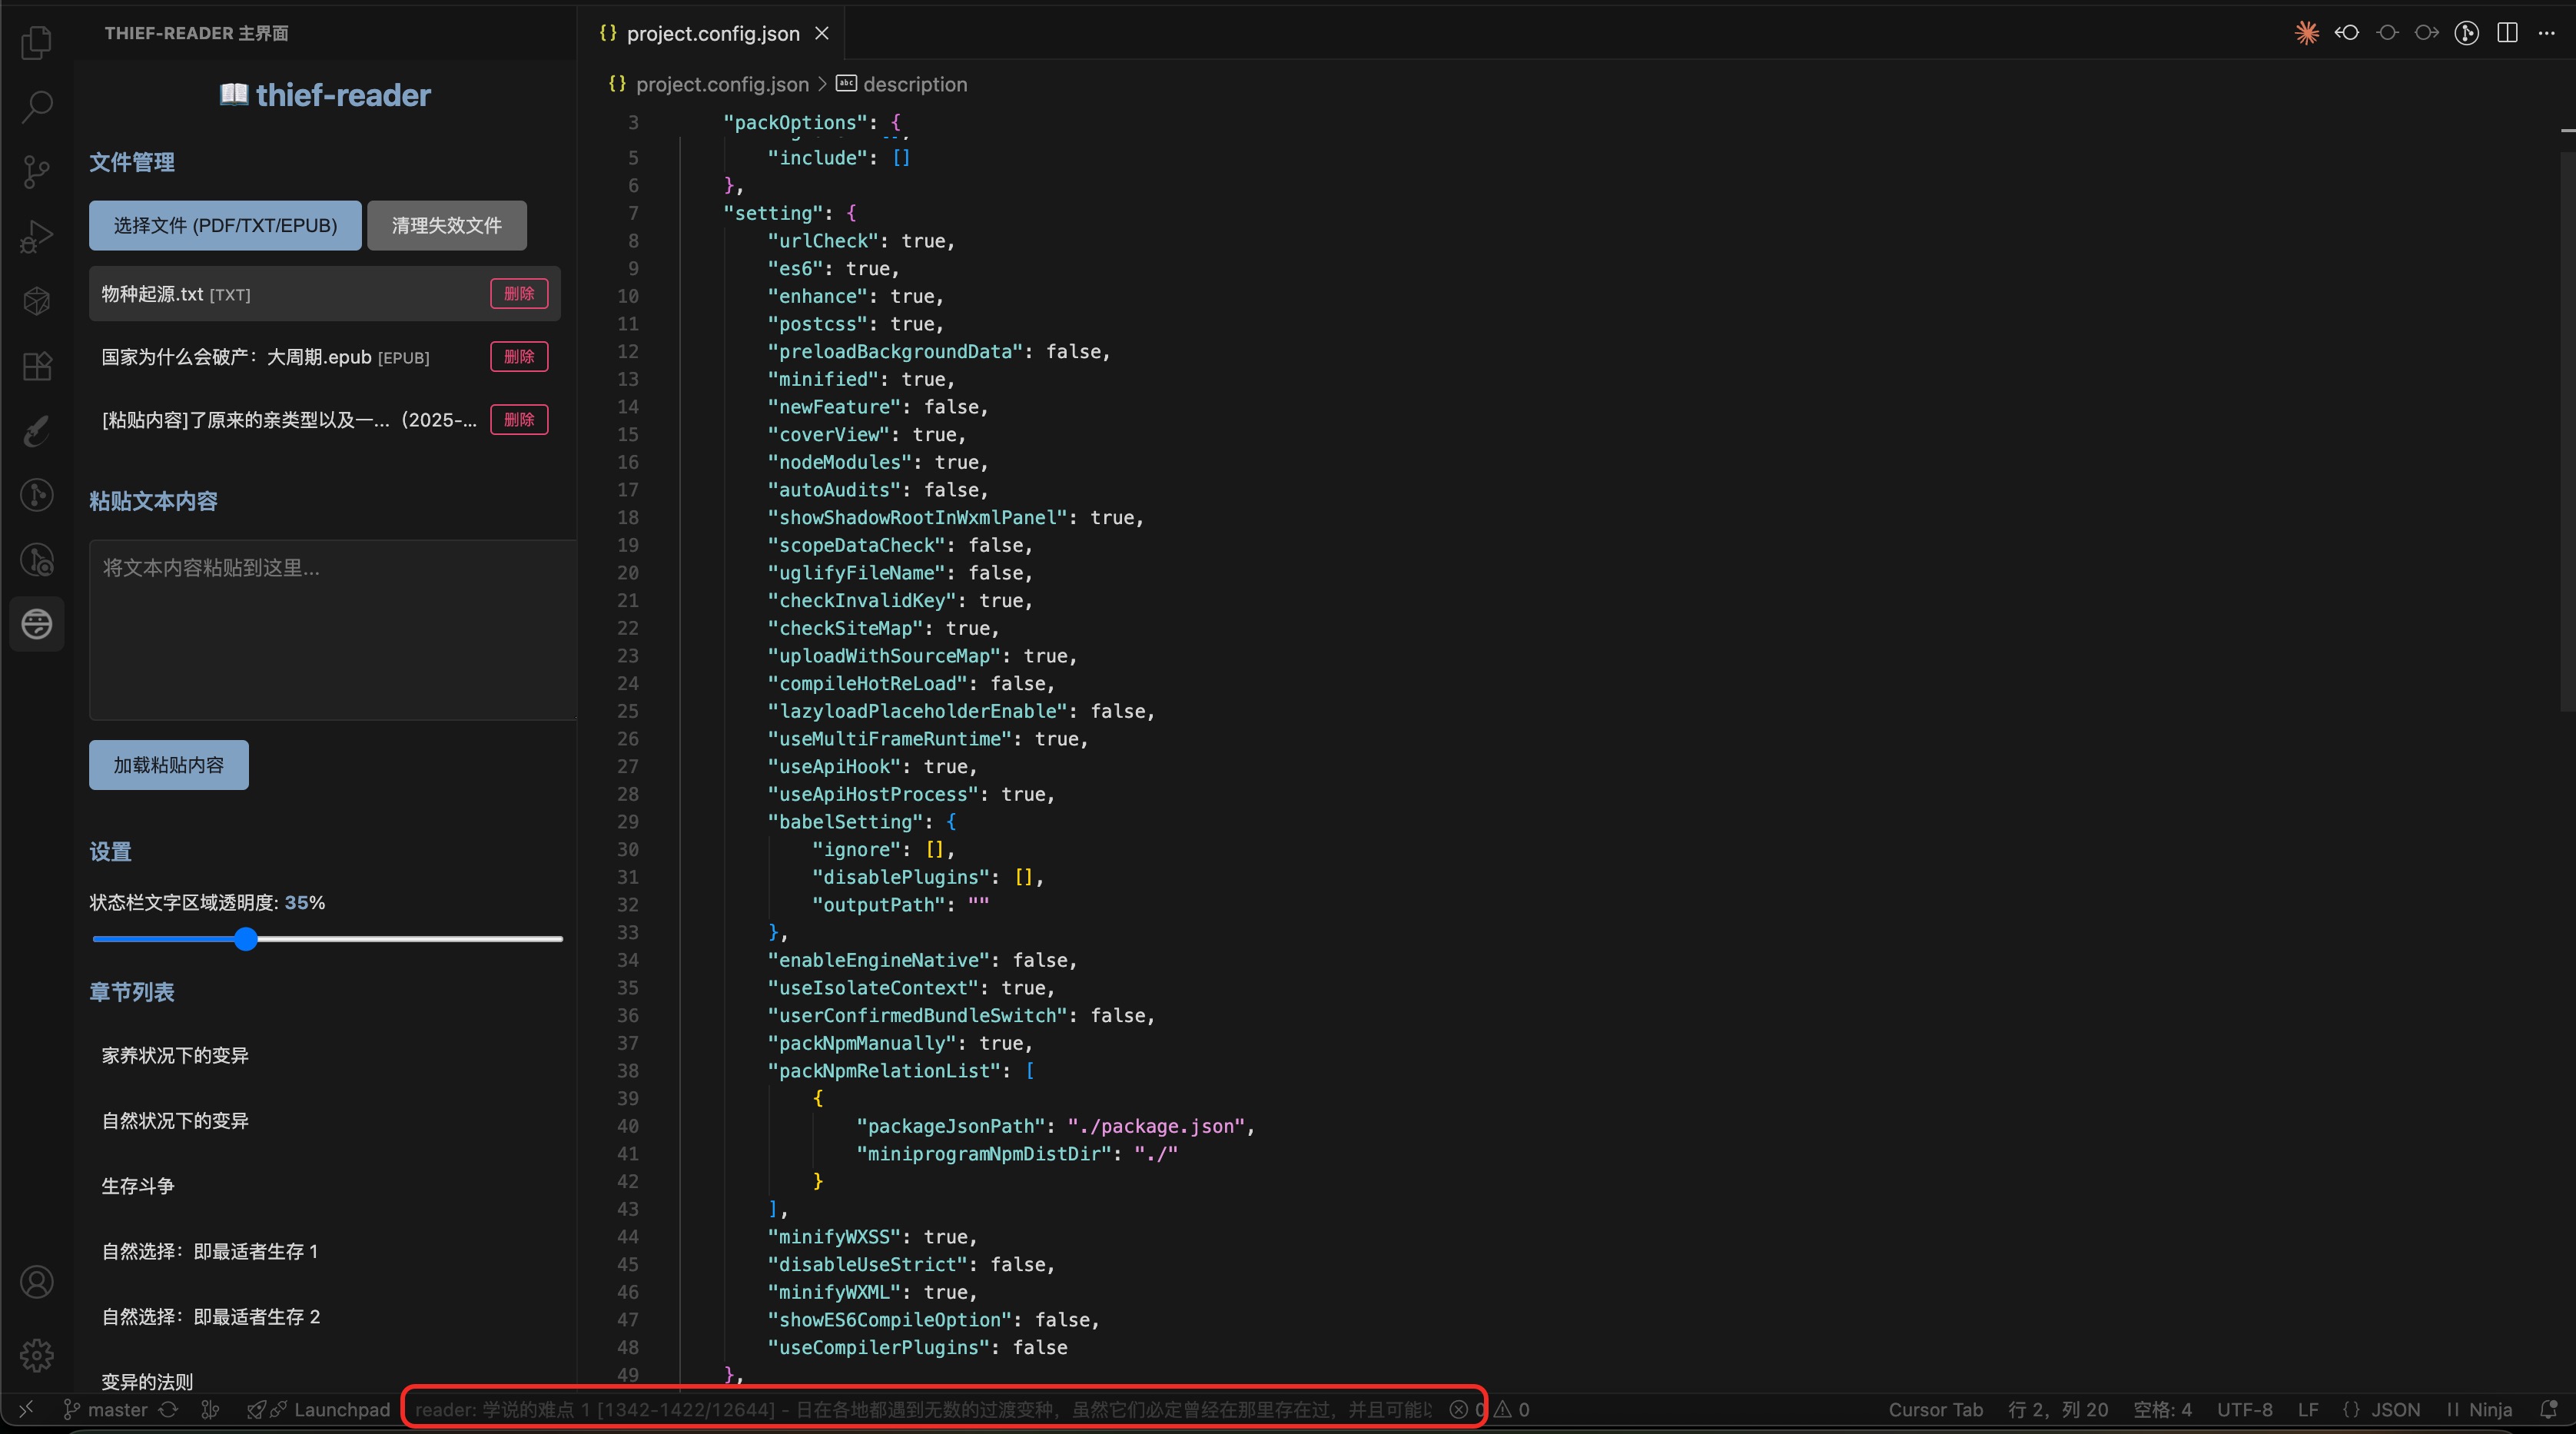Toggle the Ninja status bar item
Image resolution: width=2576 pixels, height=1434 pixels.
point(2480,1409)
